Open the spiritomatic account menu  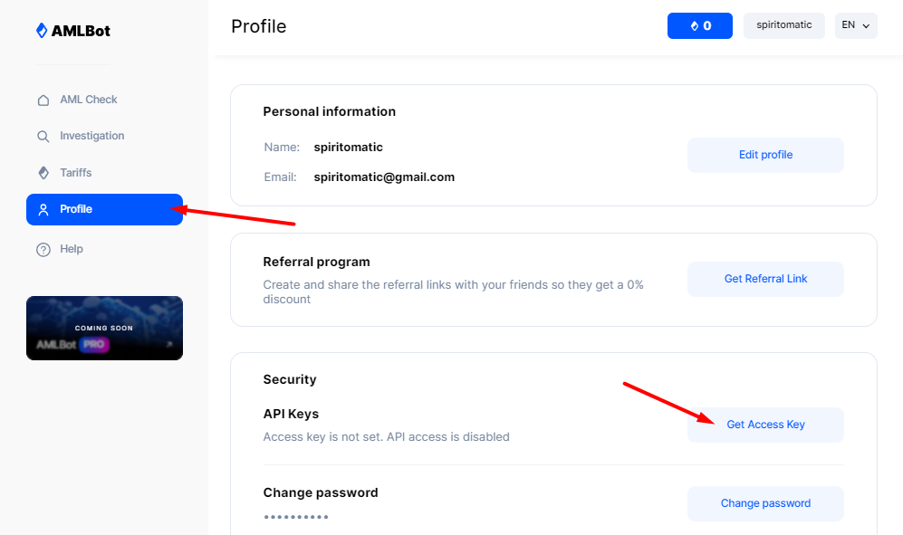pyautogui.click(x=783, y=25)
